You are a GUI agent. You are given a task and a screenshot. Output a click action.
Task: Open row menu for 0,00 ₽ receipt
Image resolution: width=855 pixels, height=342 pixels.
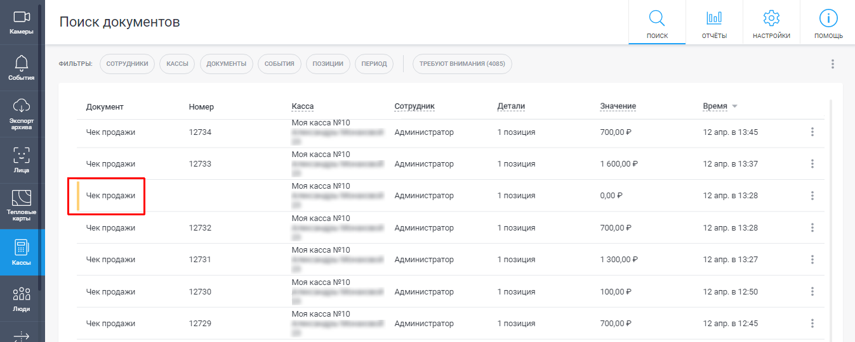coord(812,196)
